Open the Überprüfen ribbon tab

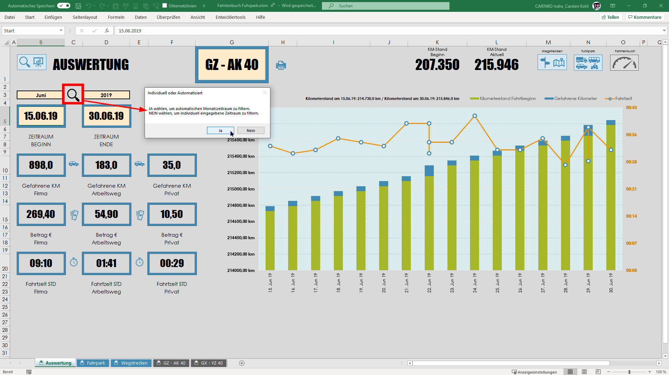pyautogui.click(x=168, y=17)
